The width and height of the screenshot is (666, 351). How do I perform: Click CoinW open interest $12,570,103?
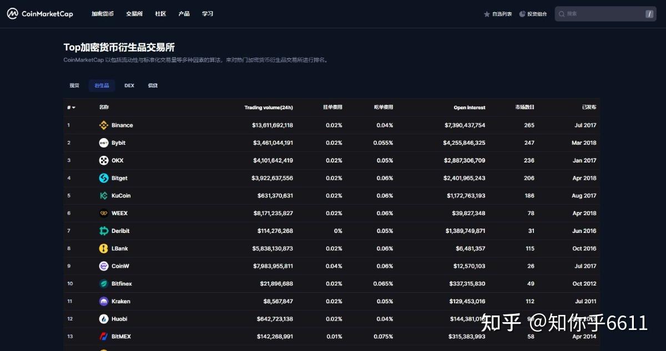(469, 266)
